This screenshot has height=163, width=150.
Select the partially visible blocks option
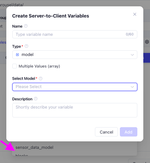(22, 155)
